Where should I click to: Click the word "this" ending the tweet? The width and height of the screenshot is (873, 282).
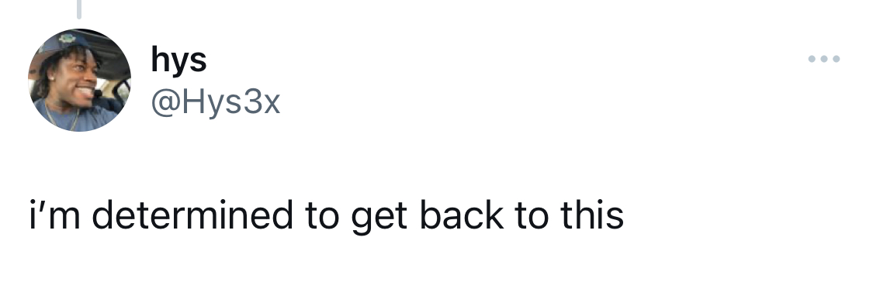pyautogui.click(x=592, y=215)
